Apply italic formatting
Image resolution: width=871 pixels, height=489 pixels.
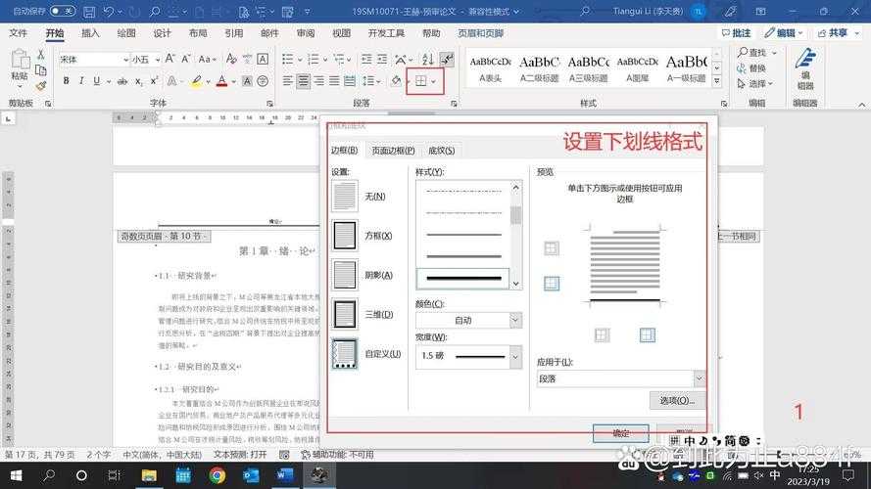[81, 81]
